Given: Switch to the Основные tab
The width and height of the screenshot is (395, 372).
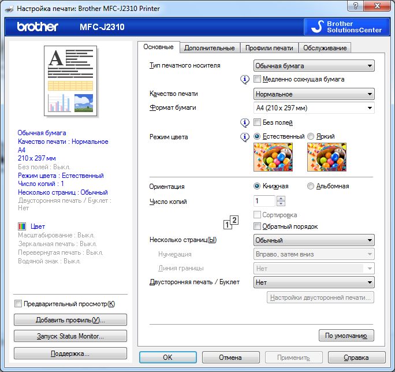Looking at the screenshot, I should pos(158,47).
